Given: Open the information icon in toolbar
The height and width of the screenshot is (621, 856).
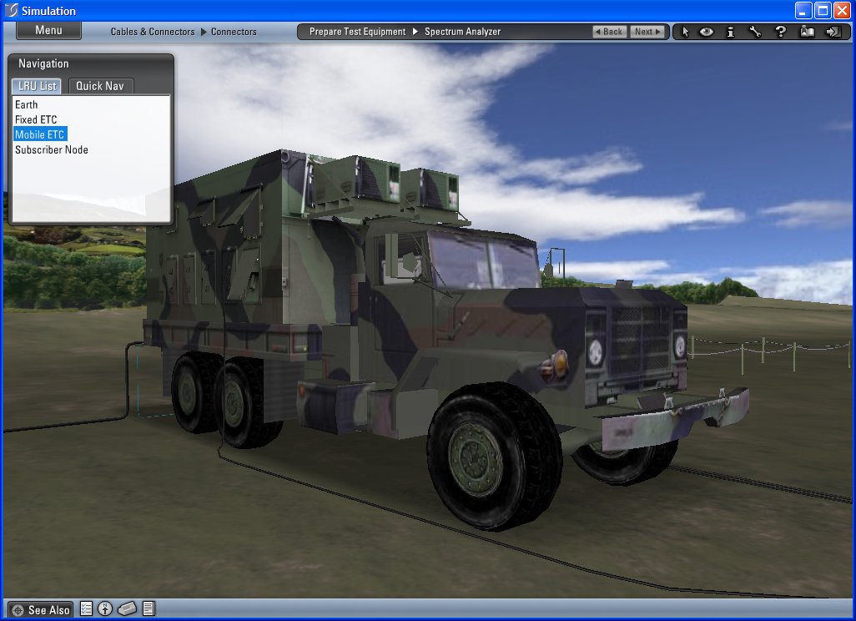Looking at the screenshot, I should tap(730, 32).
